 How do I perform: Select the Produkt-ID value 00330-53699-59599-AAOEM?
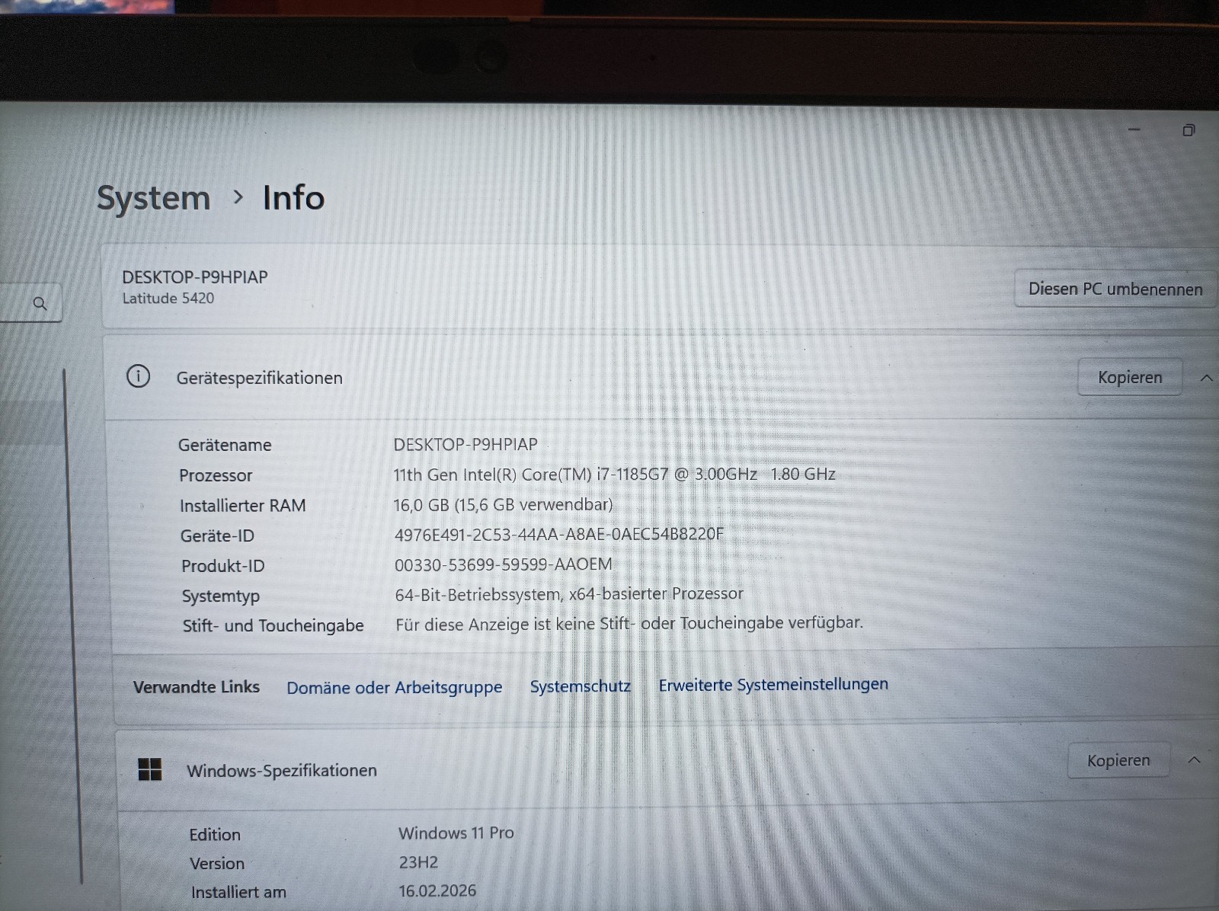[504, 564]
